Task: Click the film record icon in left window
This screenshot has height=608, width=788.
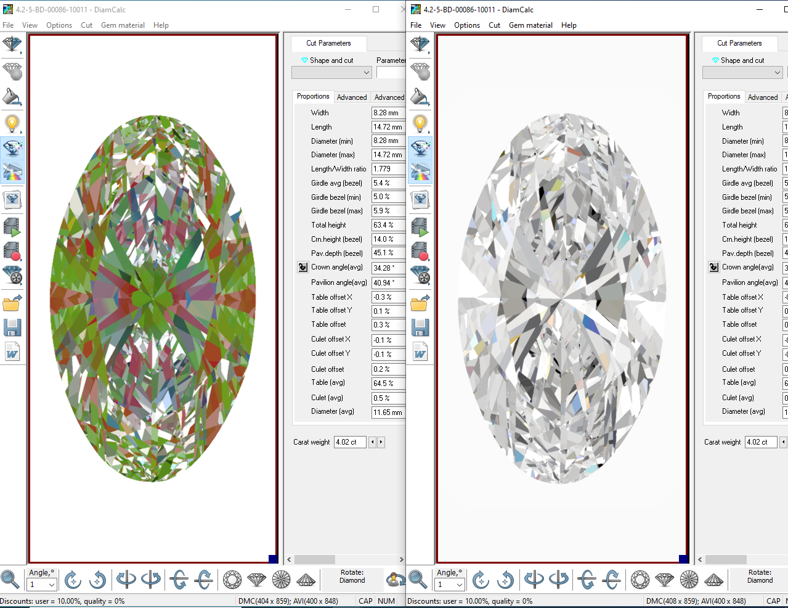Action: [x=12, y=251]
